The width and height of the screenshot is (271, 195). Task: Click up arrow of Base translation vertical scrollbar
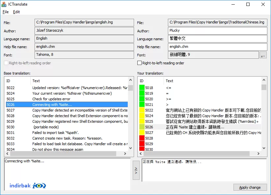(131, 80)
